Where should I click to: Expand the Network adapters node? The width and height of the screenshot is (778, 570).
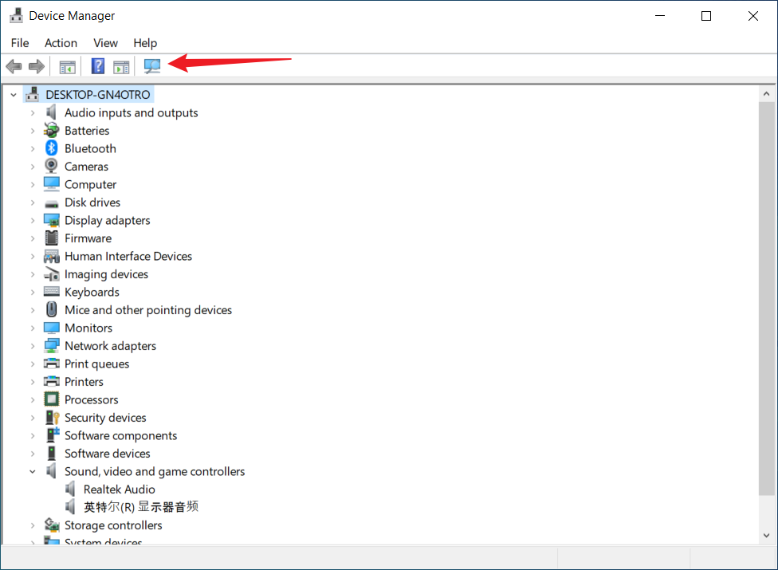point(33,346)
